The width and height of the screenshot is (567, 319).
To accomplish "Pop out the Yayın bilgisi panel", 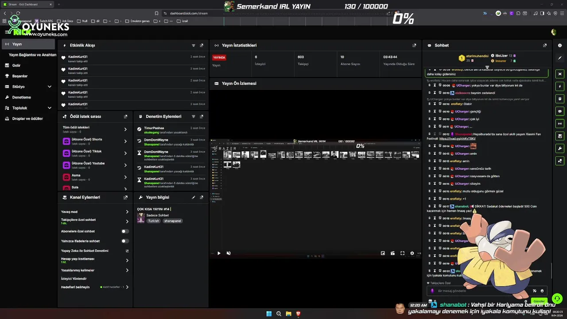I will pos(202,197).
